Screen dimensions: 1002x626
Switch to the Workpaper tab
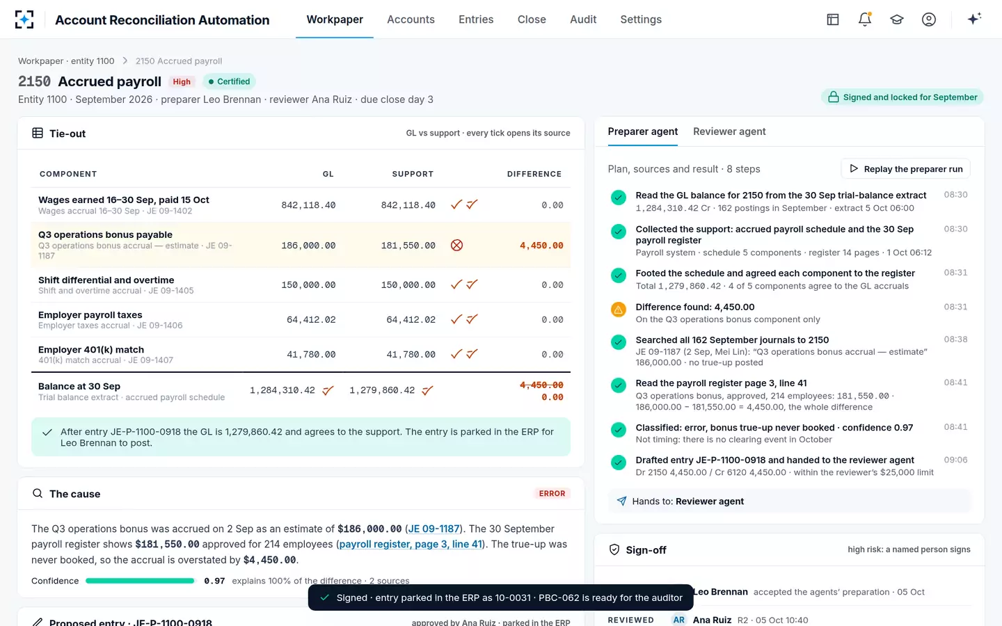pos(335,19)
